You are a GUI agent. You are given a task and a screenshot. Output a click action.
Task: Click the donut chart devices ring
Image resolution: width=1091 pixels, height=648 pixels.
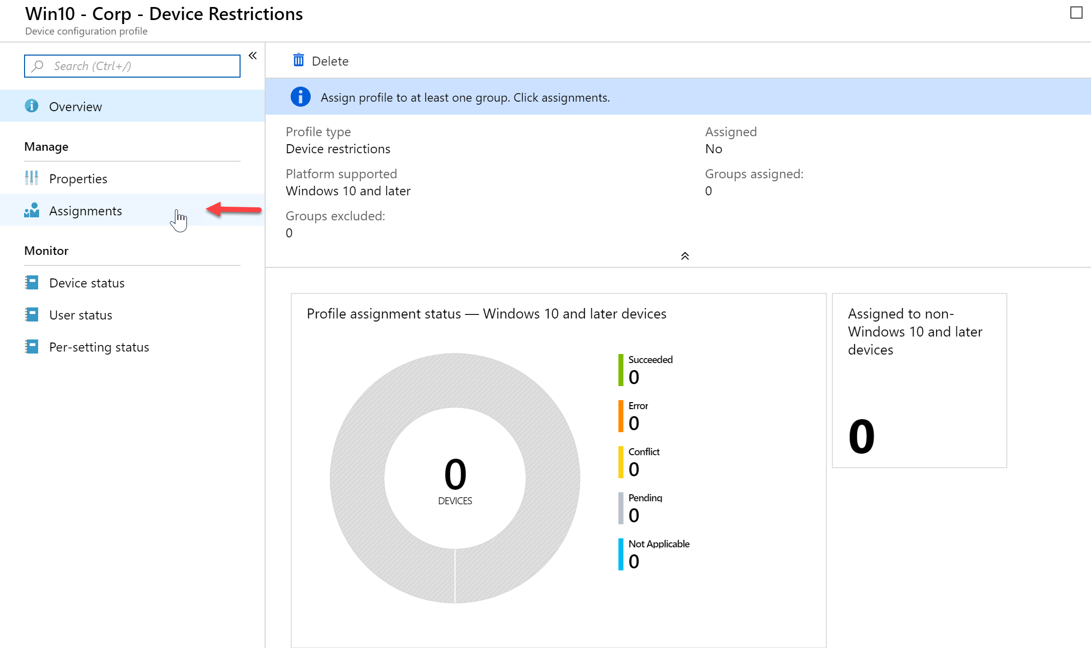pyautogui.click(x=455, y=382)
